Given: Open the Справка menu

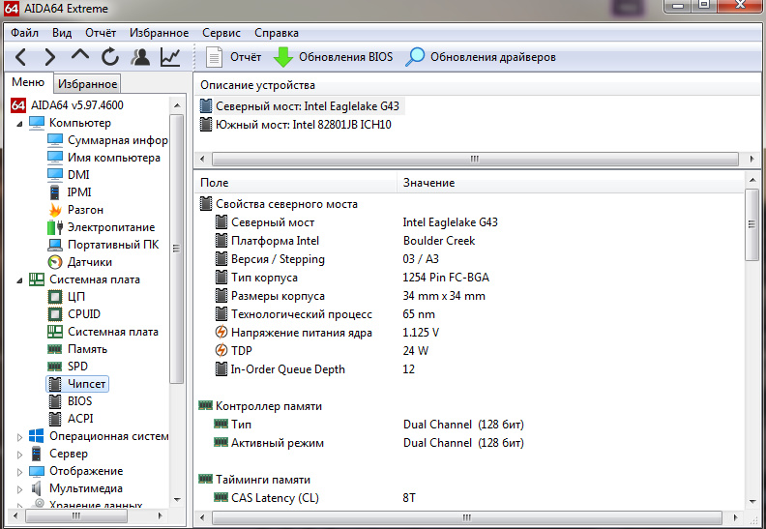Looking at the screenshot, I should (277, 33).
